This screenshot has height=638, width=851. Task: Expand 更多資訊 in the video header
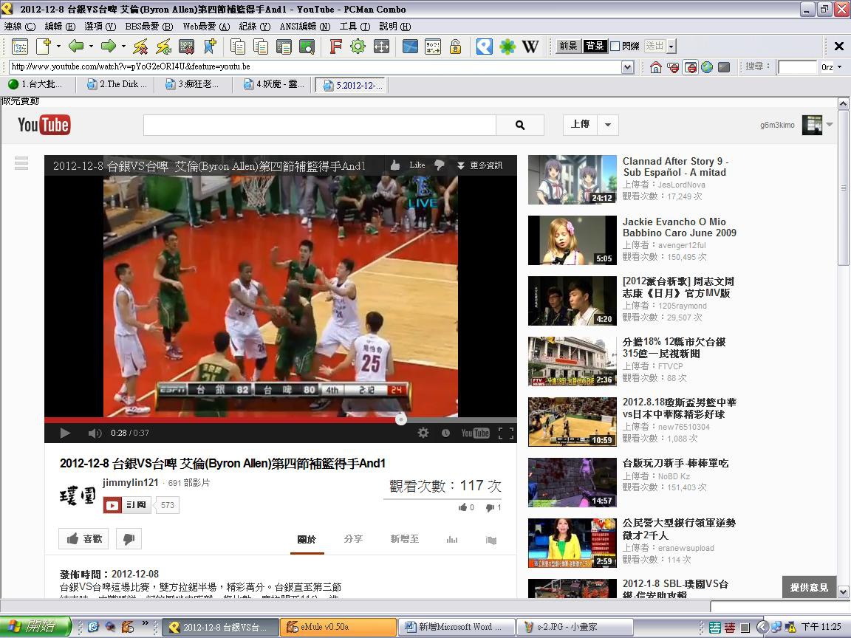[x=480, y=165]
